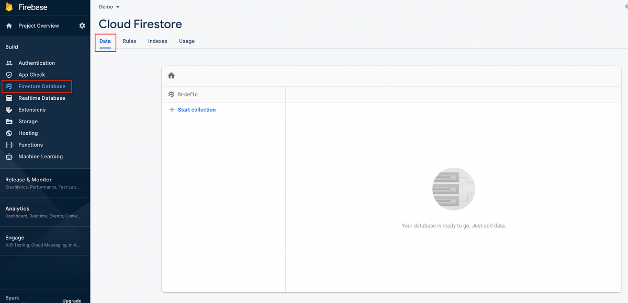Click Upgrade next to the Spark plan

[x=71, y=300]
